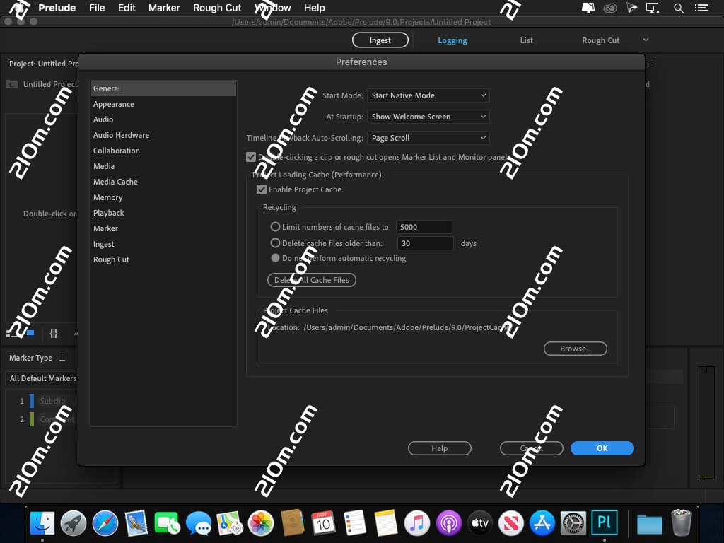This screenshot has height=543, width=724.
Task: Open the Rough Cut menu
Action: (x=217, y=8)
